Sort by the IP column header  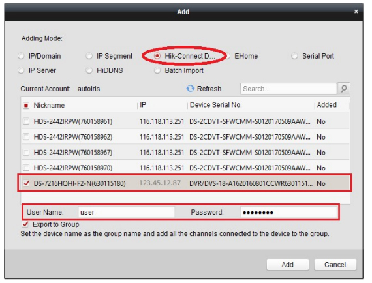click(143, 105)
